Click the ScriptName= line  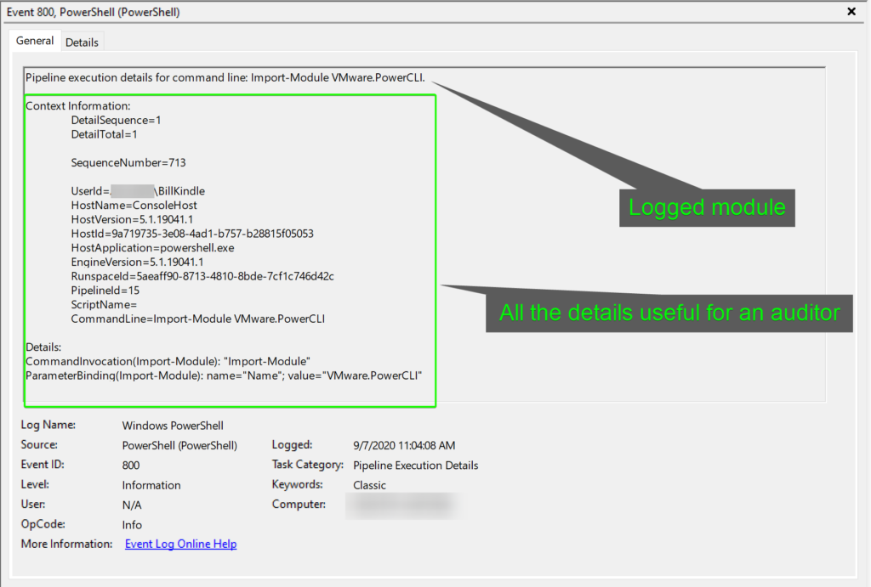[104, 305]
